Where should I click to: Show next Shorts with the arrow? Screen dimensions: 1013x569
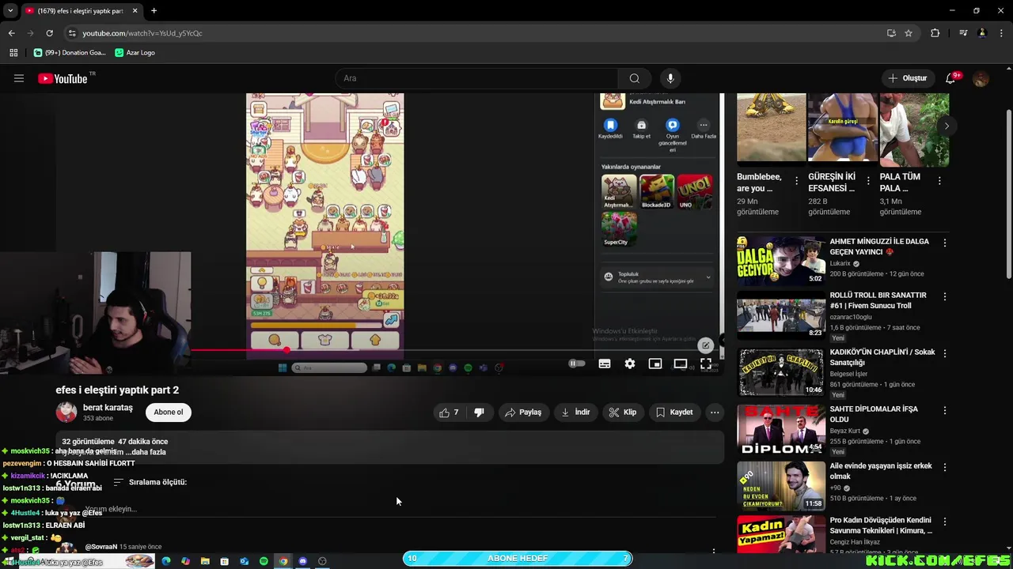(947, 126)
